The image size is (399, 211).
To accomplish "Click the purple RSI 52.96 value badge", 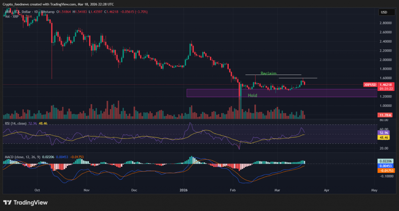I will [385, 133].
